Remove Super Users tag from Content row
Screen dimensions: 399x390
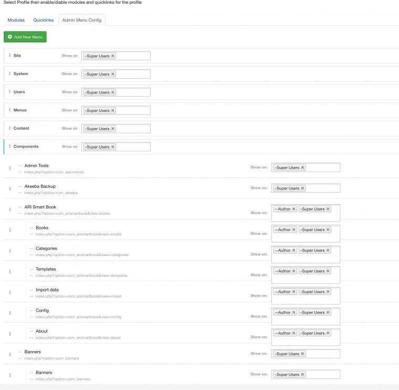pyautogui.click(x=113, y=129)
